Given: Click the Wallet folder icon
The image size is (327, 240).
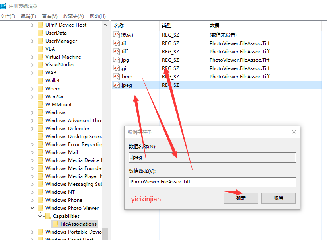Looking at the screenshot, I should (41, 80).
